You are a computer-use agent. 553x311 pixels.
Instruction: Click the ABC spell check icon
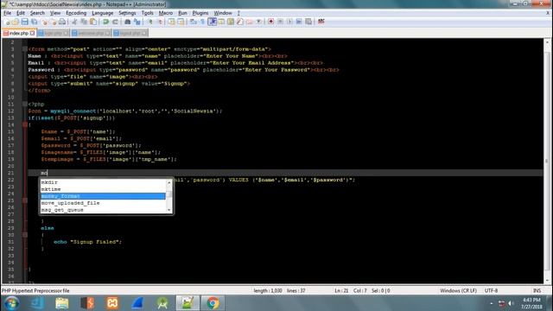click(321, 22)
